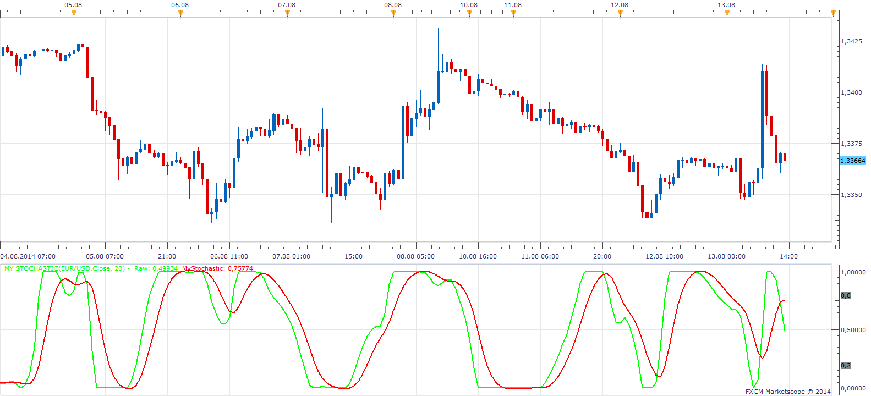Click the 06.08 11:00 time axis label

[x=229, y=256]
